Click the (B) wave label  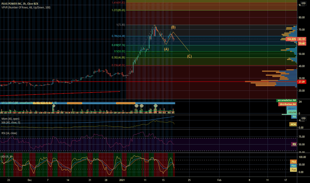pyautogui.click(x=173, y=27)
